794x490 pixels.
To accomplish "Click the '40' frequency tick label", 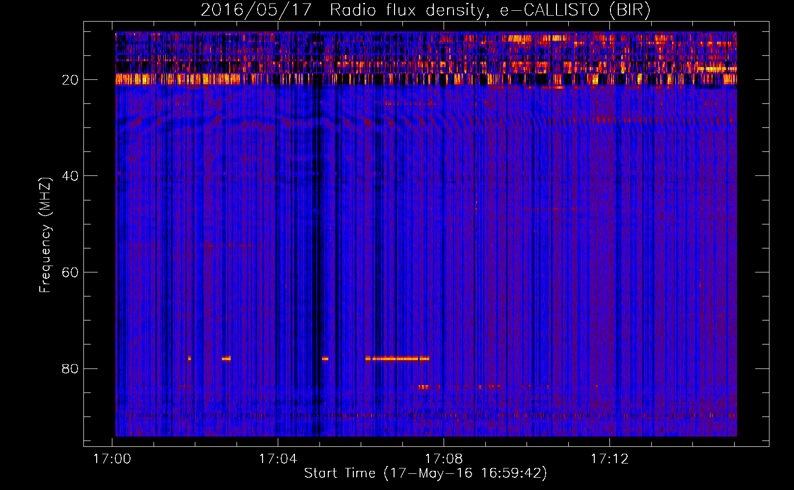I will point(71,176).
